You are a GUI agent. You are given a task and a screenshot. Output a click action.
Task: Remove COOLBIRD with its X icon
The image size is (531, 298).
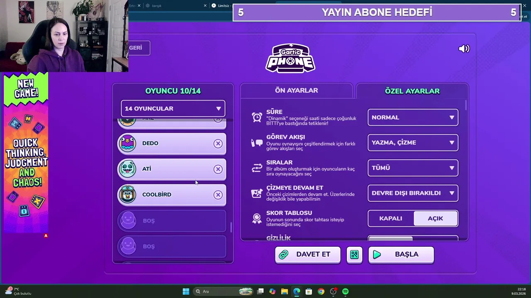(x=218, y=195)
